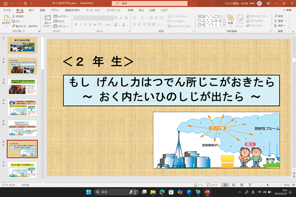Click the Replace (置換) button
The image size is (296, 197).
280,21
